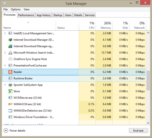The width and height of the screenshot is (152, 138).
Task: Click the green Store app icon
Action: coord(10,91)
